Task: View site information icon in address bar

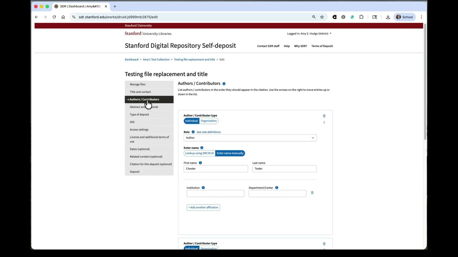Action: point(74,17)
